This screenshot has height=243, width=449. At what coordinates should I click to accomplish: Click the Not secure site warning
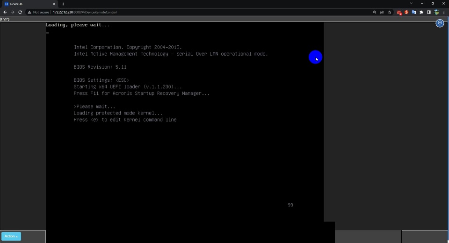point(38,12)
